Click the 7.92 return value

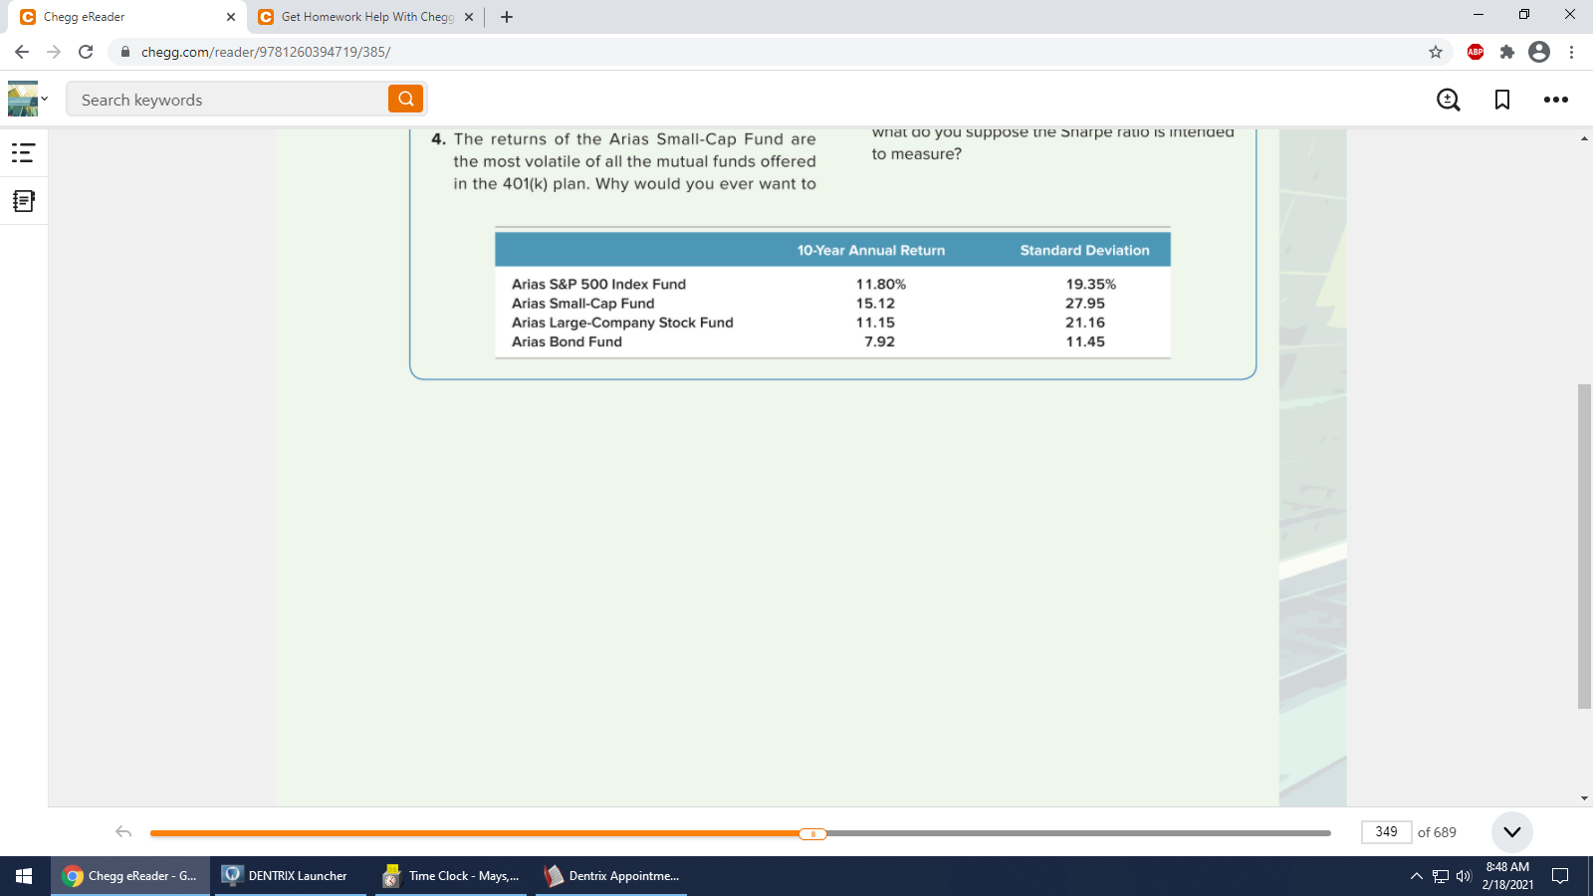coord(880,341)
